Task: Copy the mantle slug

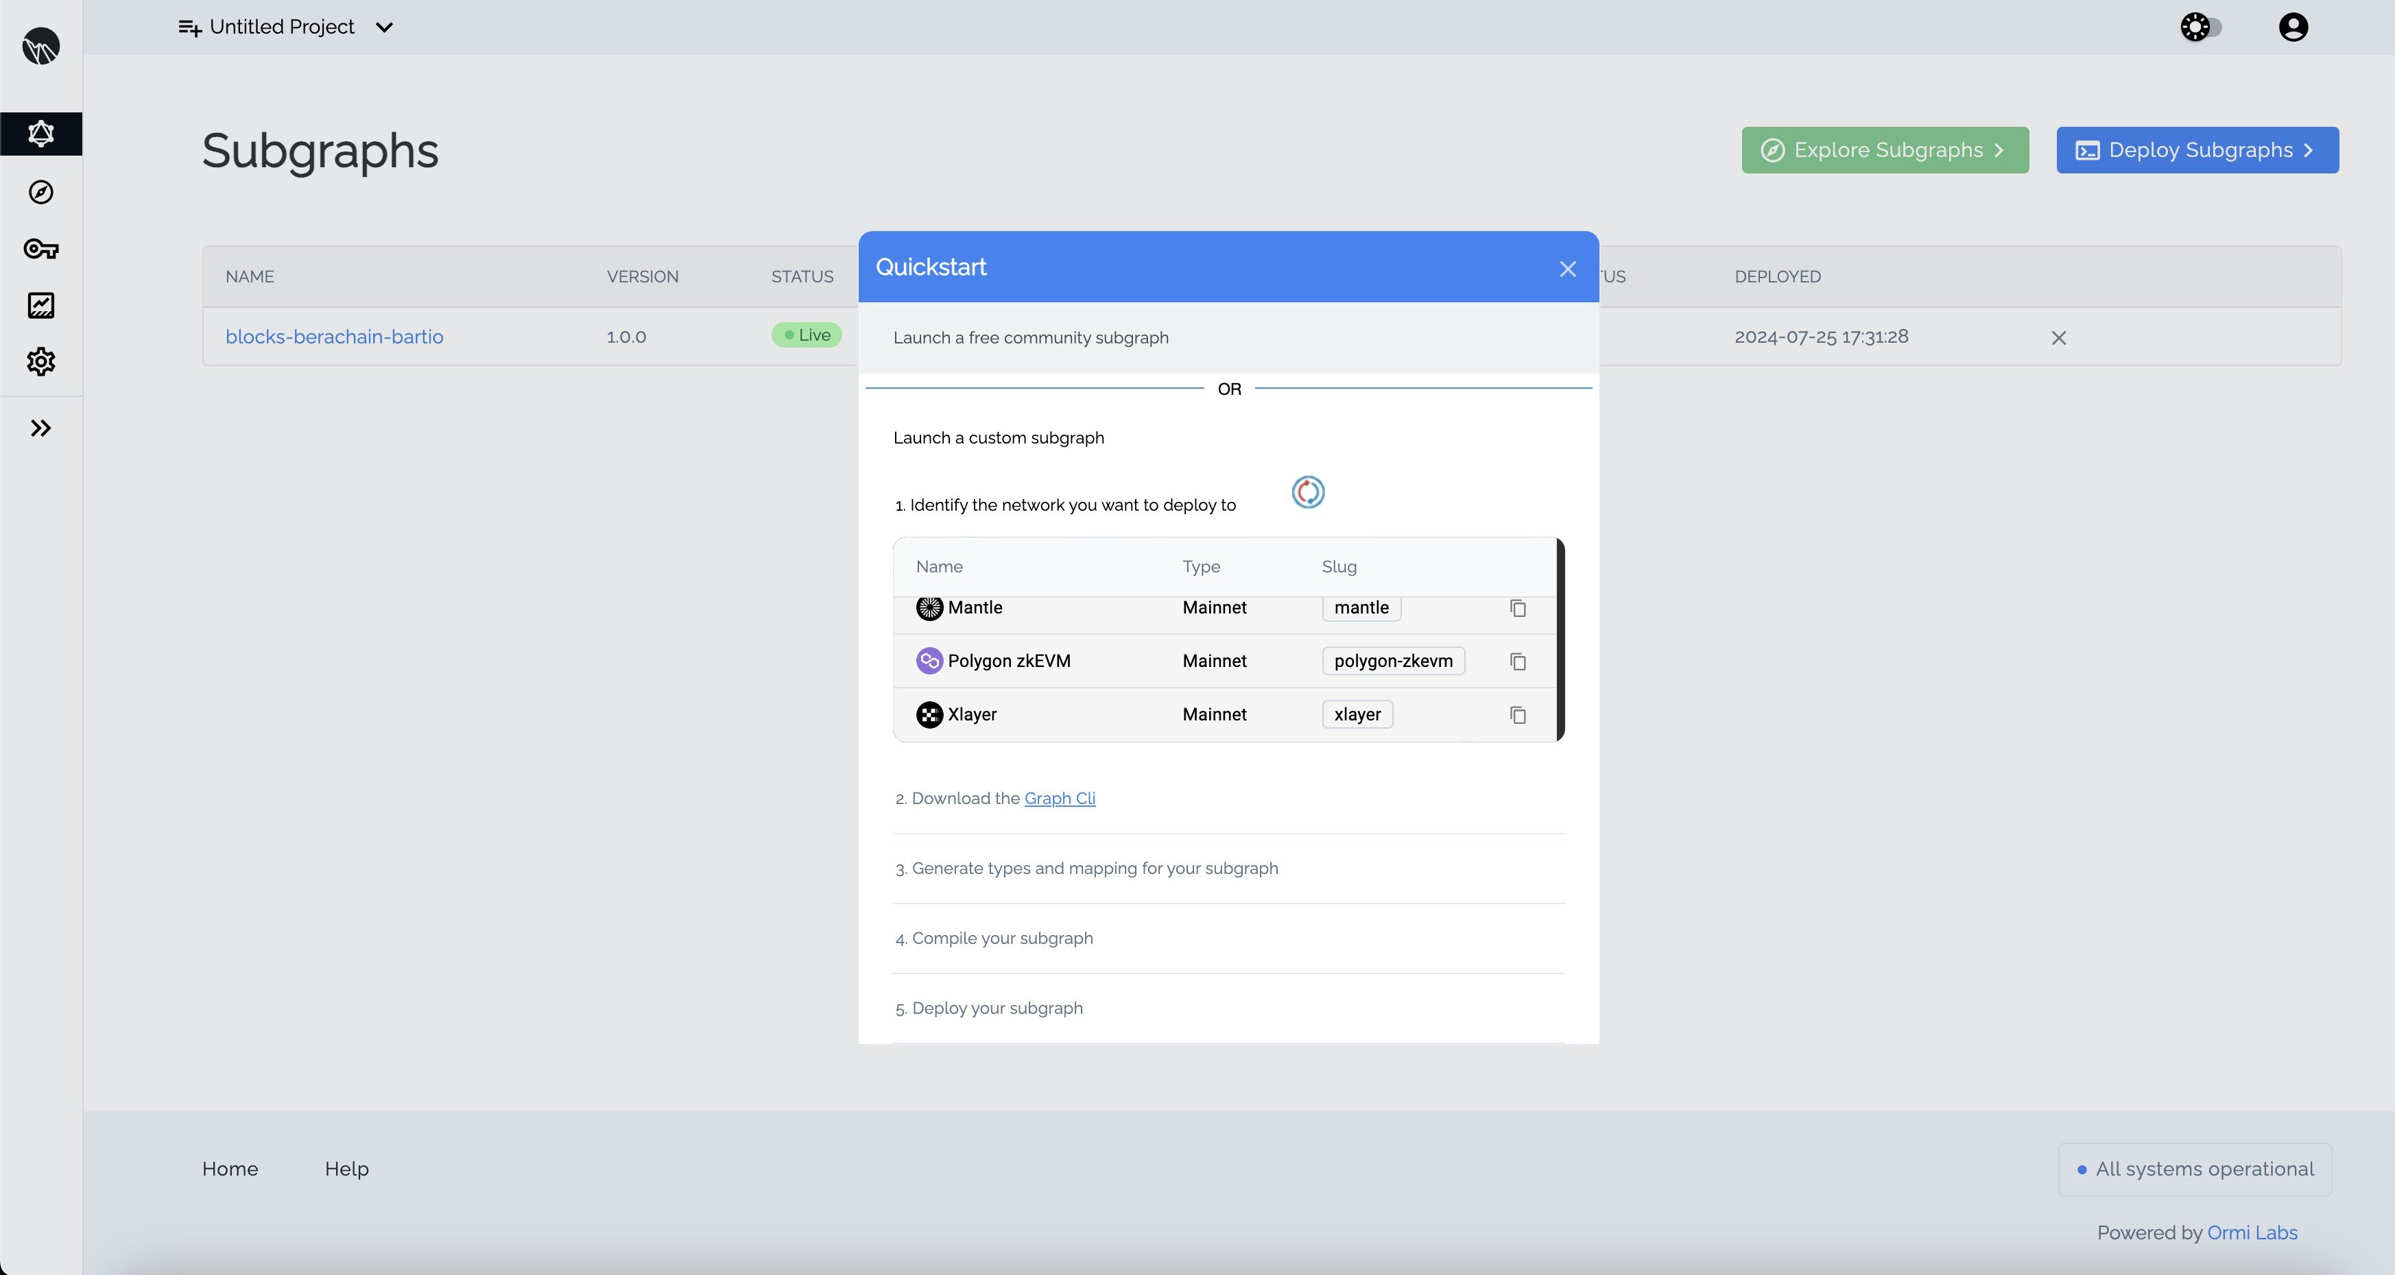Action: coord(1517,609)
